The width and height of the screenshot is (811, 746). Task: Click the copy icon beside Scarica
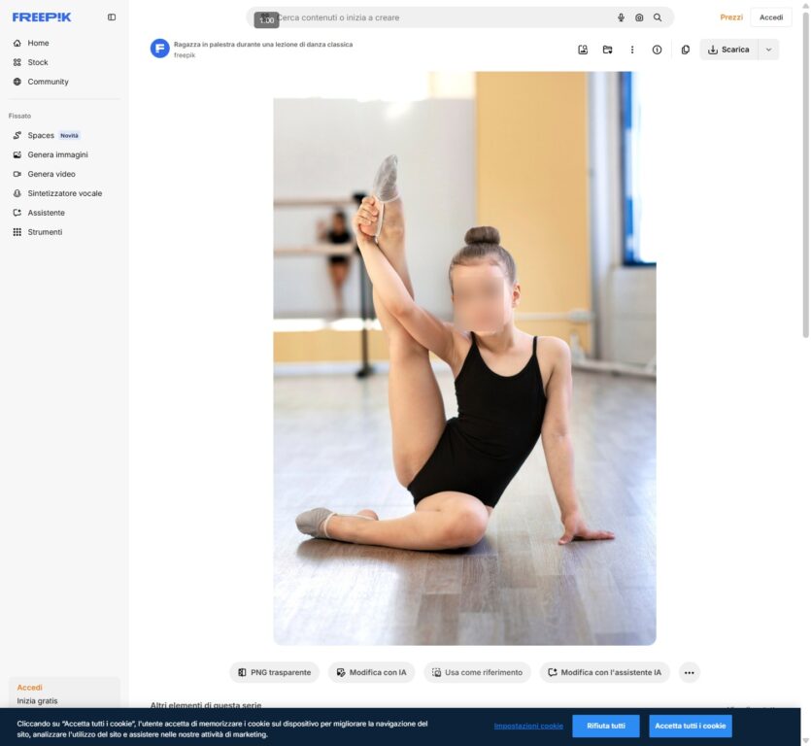point(686,50)
